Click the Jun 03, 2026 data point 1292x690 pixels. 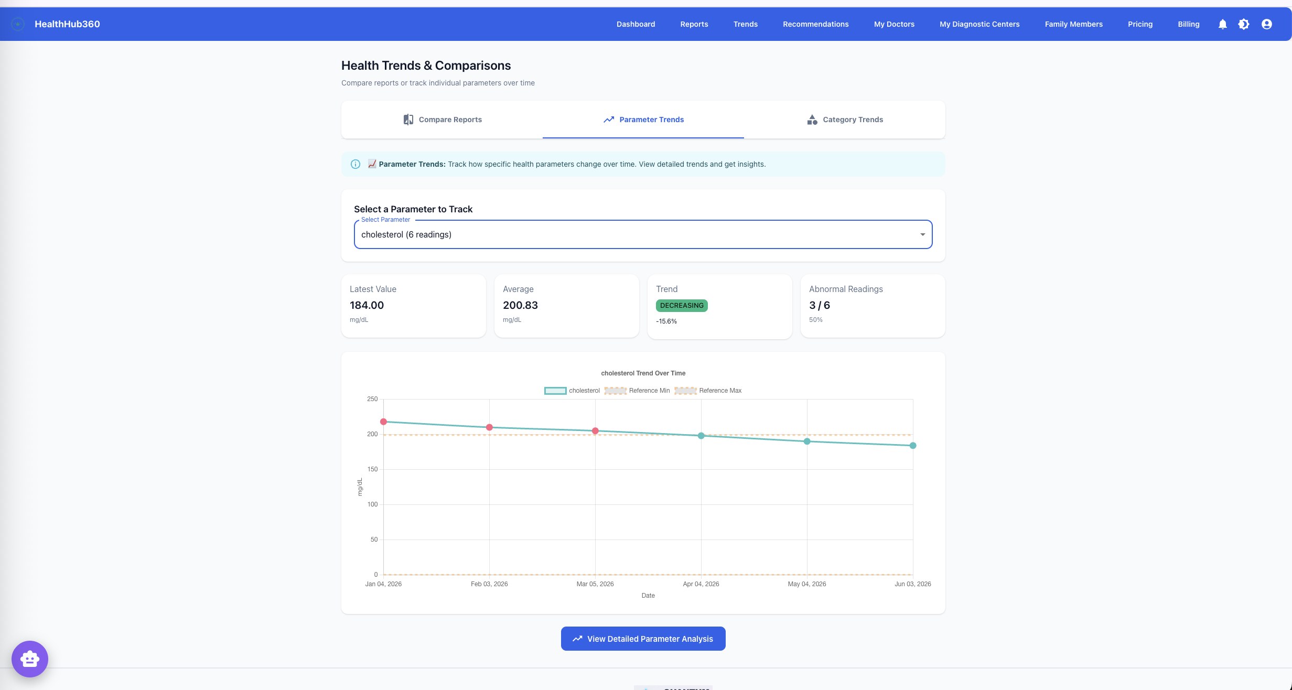[x=913, y=446]
